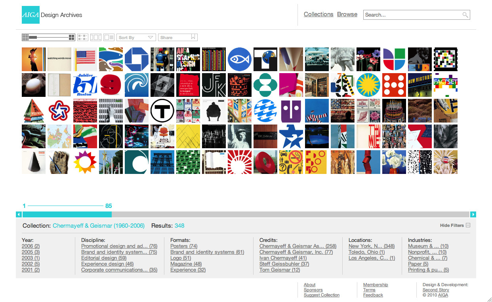Open the Sort By dropdown

coord(136,37)
